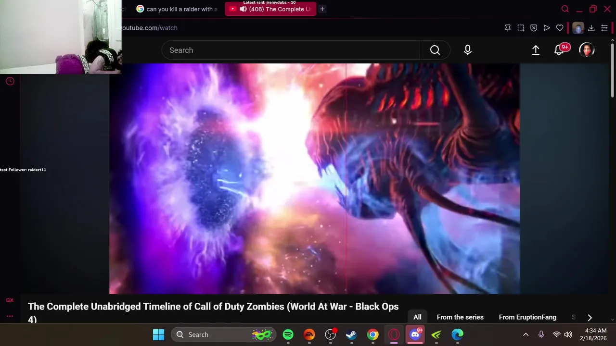
Task: Open the YouTube account avatar menu
Action: (x=587, y=50)
